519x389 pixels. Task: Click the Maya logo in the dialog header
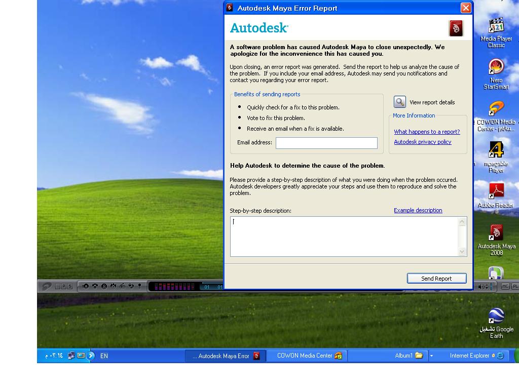(x=456, y=28)
